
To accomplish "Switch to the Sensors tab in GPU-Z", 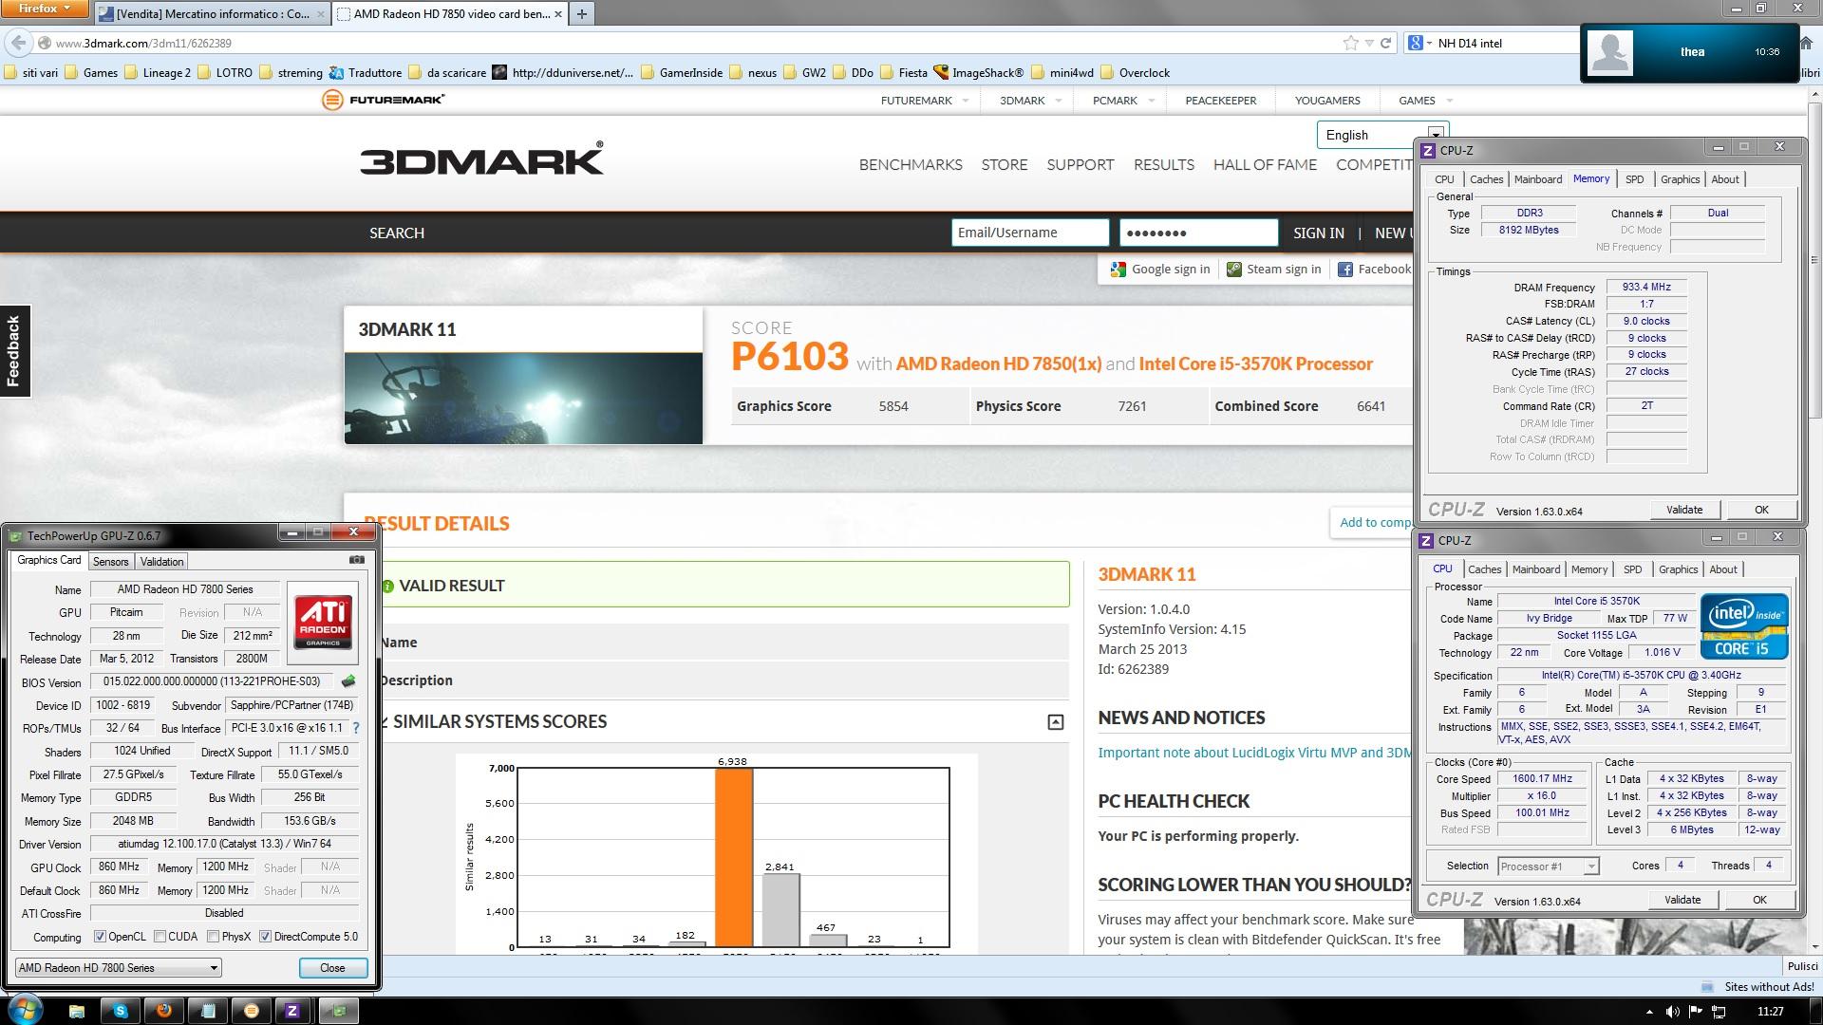I will click(x=110, y=562).
